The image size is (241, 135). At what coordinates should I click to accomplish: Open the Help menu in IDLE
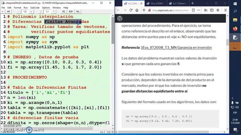click(66, 7)
